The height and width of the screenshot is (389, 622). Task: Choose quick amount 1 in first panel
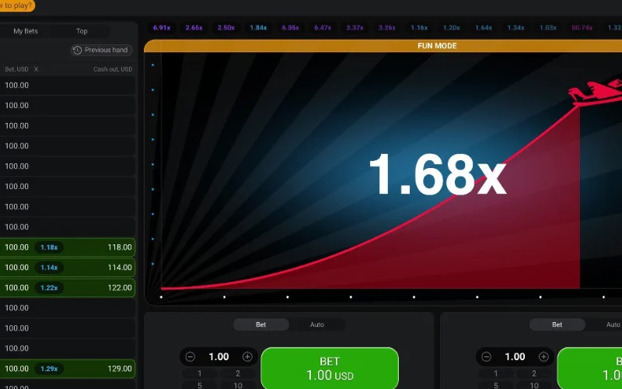click(x=200, y=373)
